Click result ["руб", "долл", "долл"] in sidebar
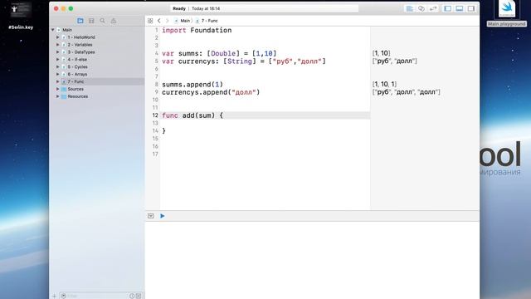Screen dimensions: 531x299 (406, 92)
